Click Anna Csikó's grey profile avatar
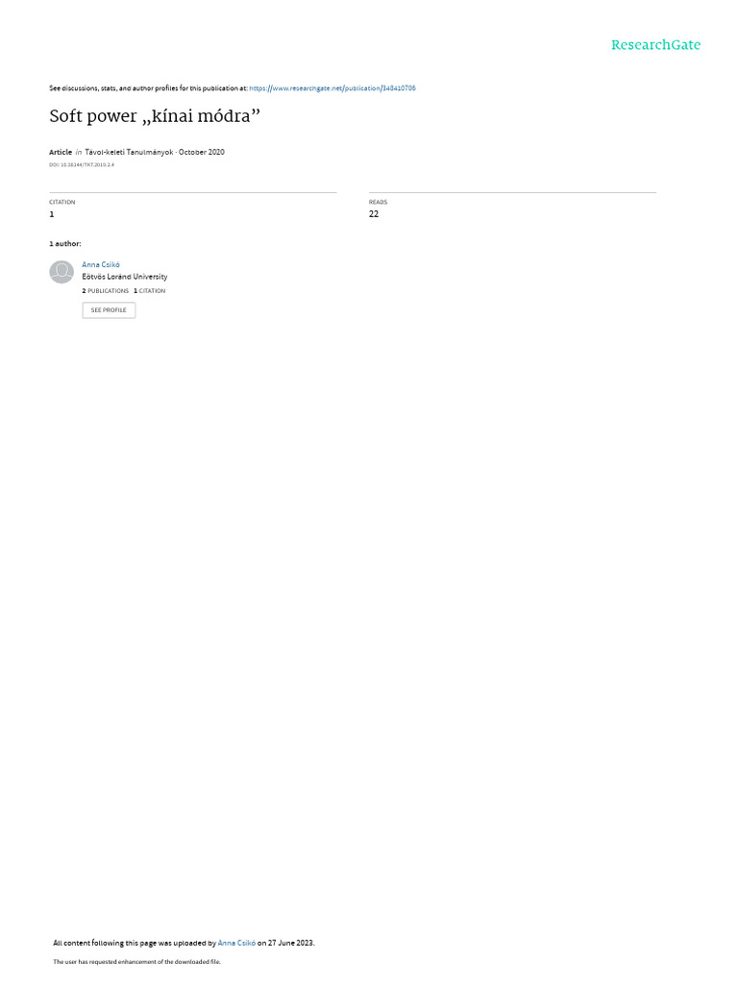 point(61,272)
